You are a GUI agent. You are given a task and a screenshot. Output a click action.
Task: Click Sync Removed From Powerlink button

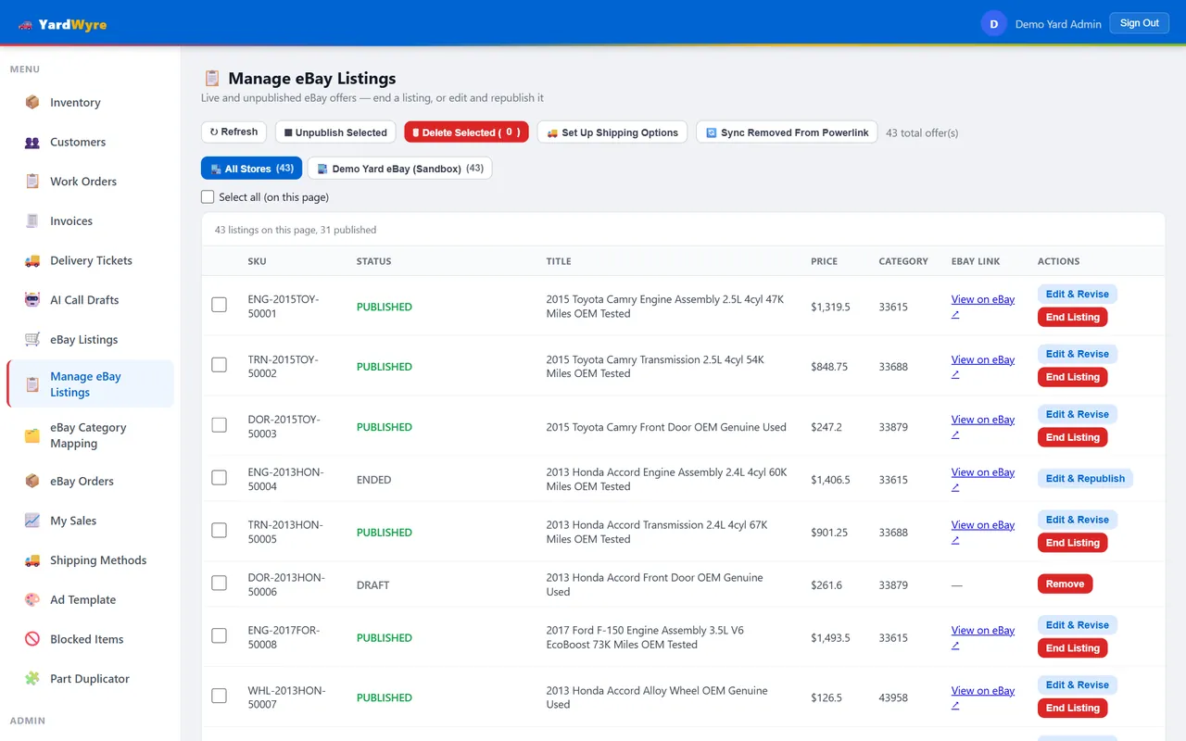787,132
